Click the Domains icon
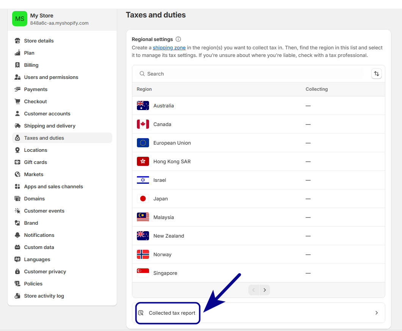This screenshot has width=402, height=331. click(17, 199)
